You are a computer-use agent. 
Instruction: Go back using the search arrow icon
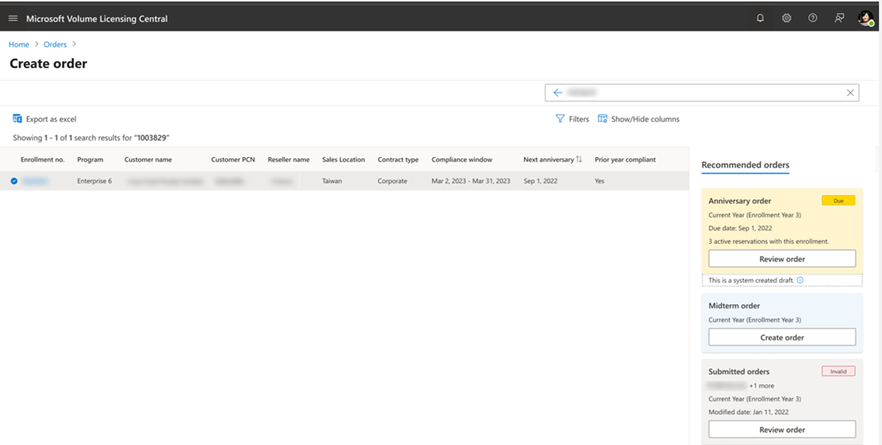tap(557, 93)
